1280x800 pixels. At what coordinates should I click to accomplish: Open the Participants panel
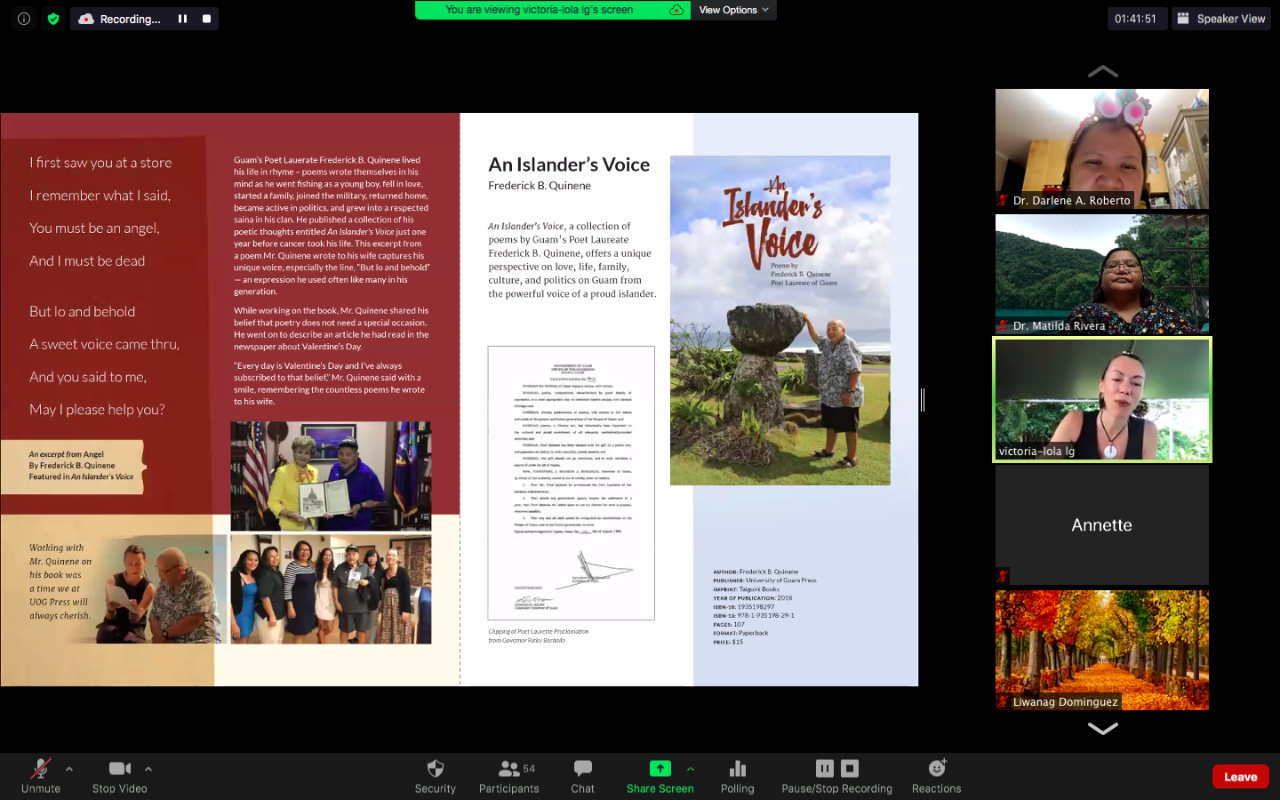509,775
